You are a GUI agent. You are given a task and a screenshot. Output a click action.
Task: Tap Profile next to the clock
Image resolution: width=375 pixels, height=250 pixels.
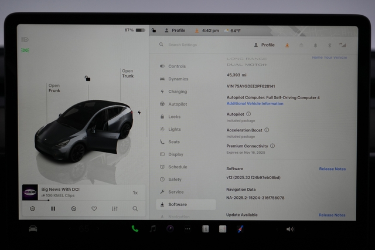click(175, 31)
